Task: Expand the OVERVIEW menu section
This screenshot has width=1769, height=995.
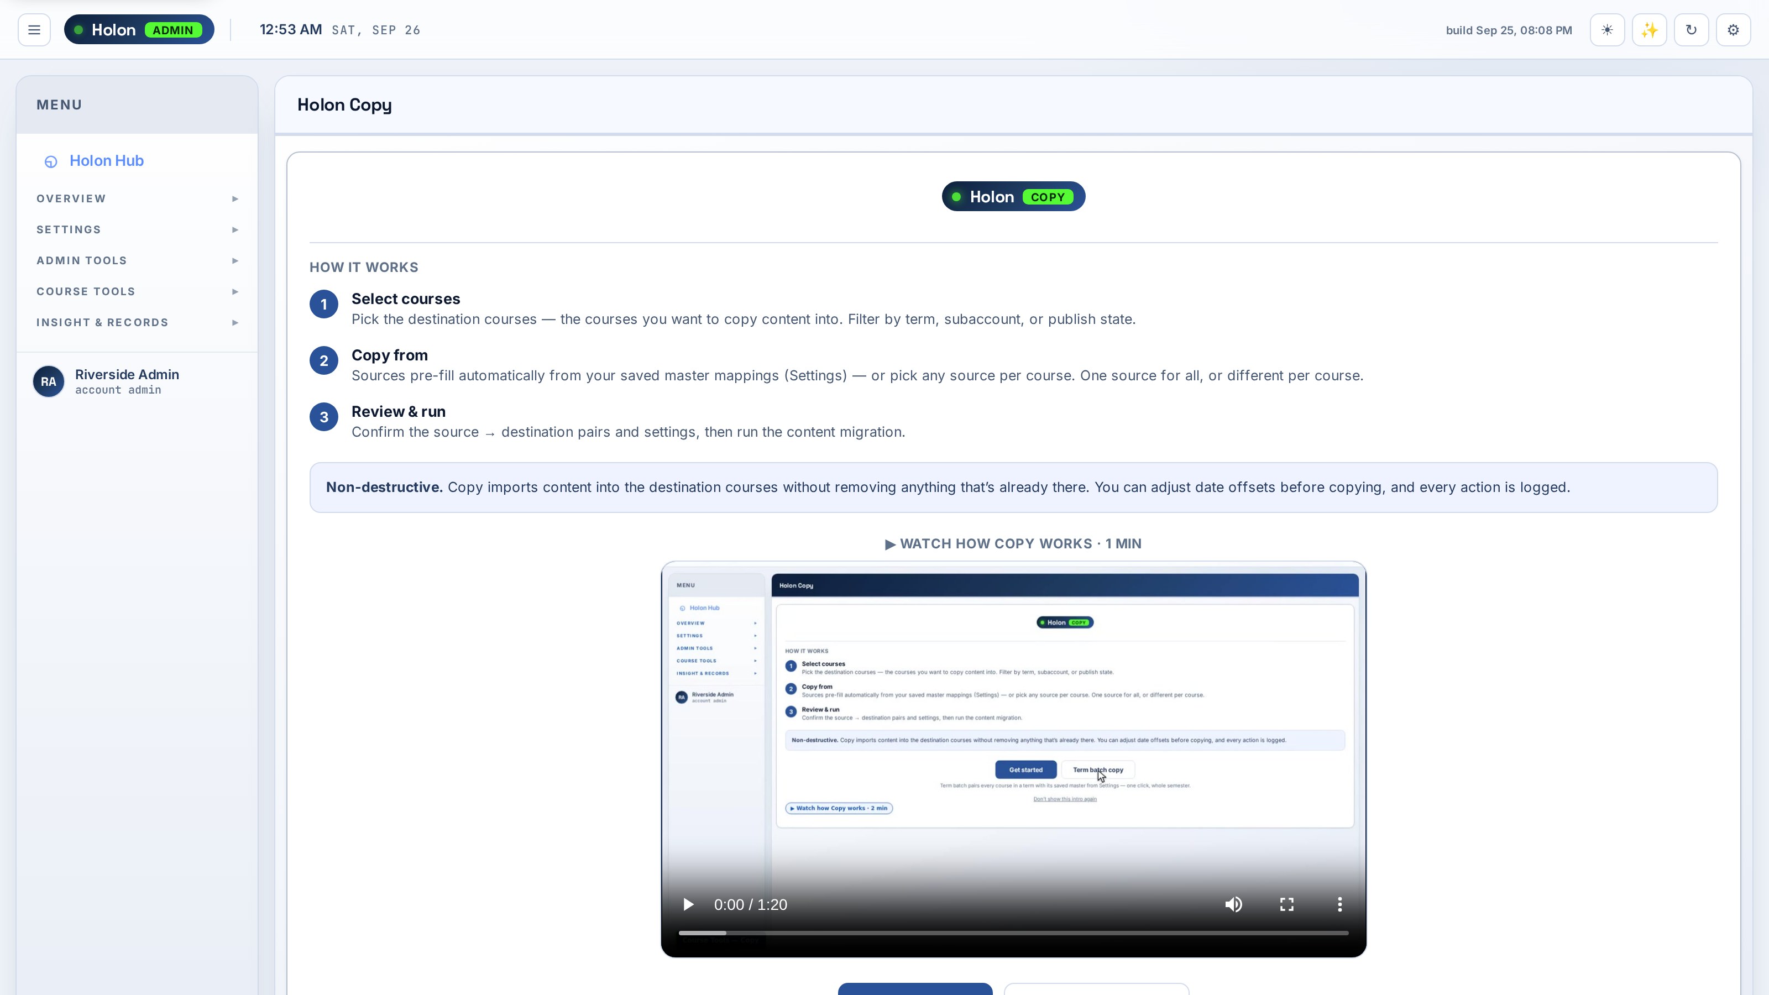Action: pyautogui.click(x=137, y=198)
